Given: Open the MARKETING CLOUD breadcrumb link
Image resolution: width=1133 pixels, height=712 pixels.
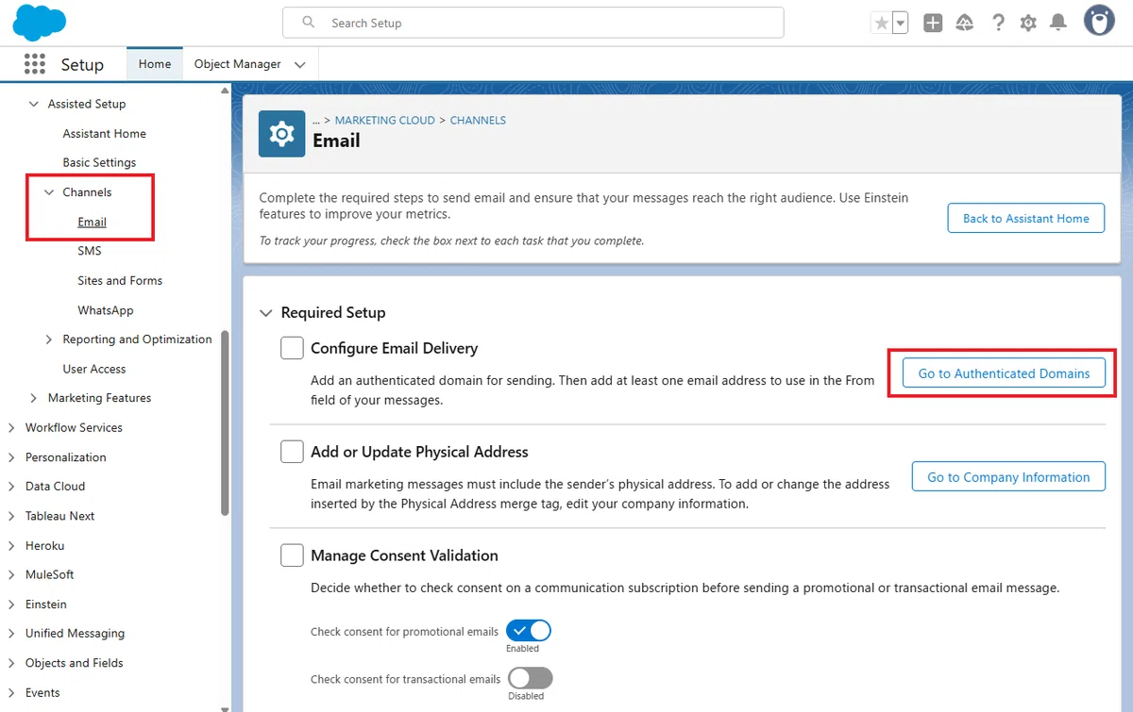Looking at the screenshot, I should click(x=385, y=121).
